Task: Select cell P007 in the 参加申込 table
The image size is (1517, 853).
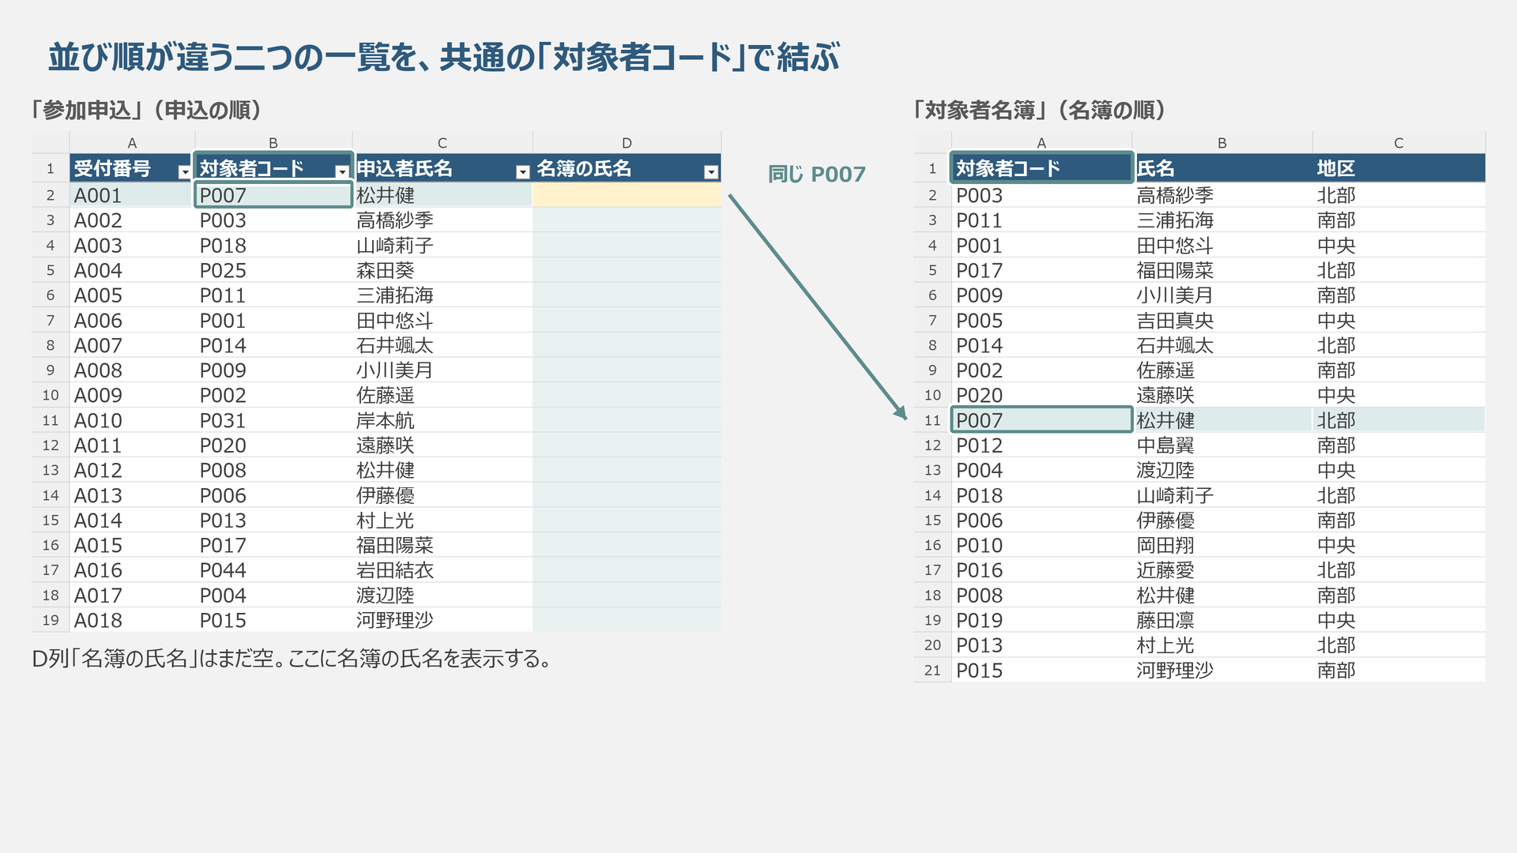Action: tap(273, 195)
